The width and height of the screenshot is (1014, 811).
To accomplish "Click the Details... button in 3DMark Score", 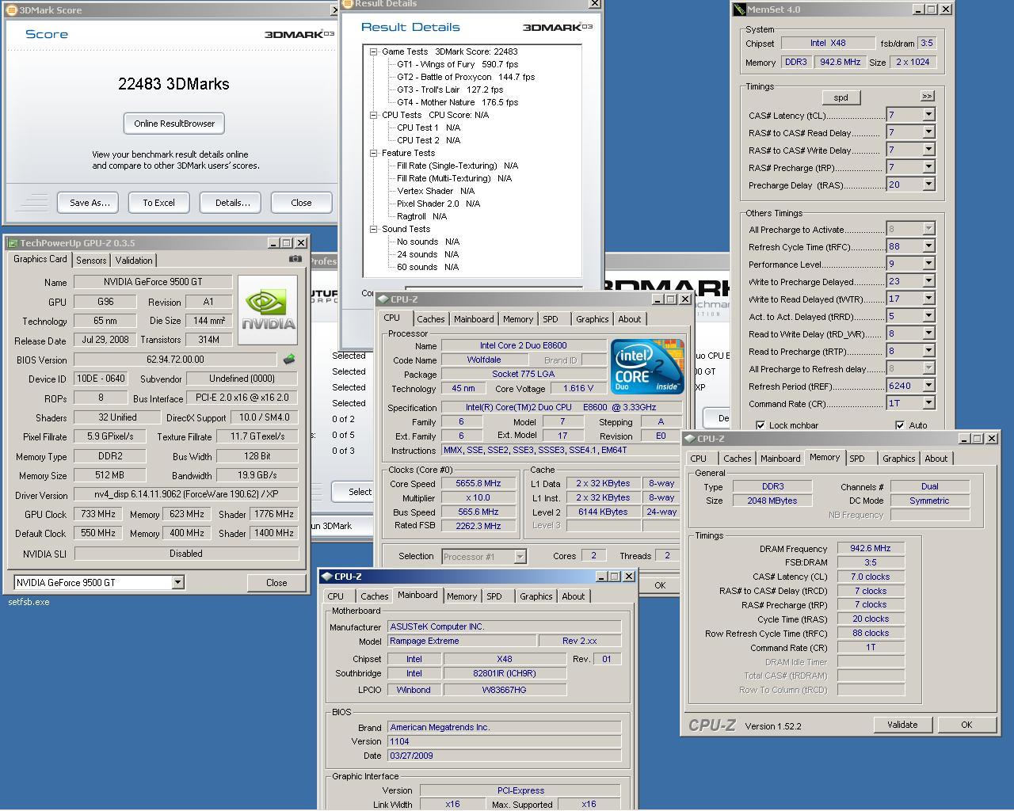I will click(232, 203).
